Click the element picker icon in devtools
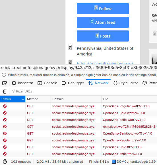 5,83
